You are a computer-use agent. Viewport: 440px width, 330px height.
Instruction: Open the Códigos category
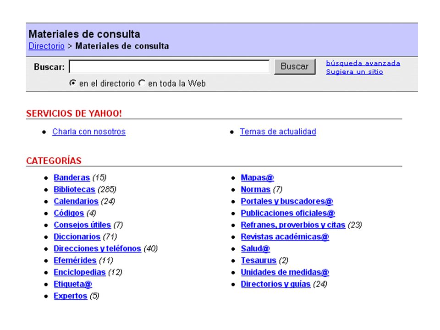pyautogui.click(x=69, y=213)
